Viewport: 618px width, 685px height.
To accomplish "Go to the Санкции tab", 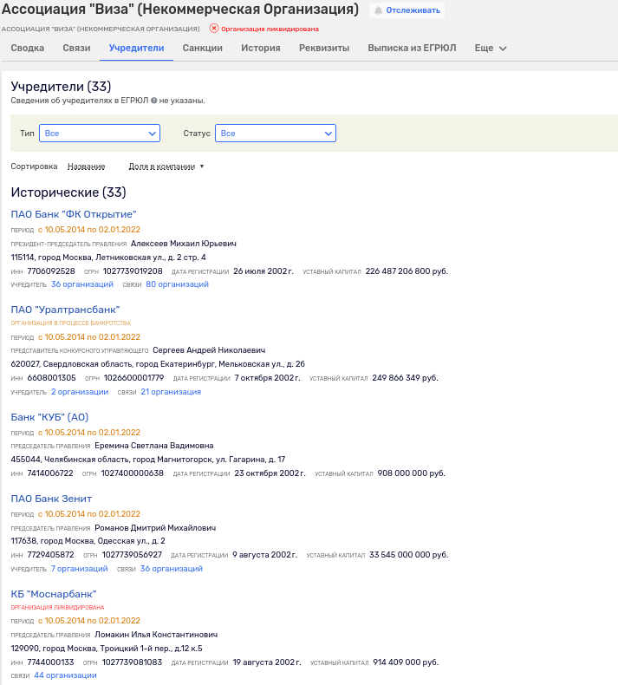I will pyautogui.click(x=203, y=49).
